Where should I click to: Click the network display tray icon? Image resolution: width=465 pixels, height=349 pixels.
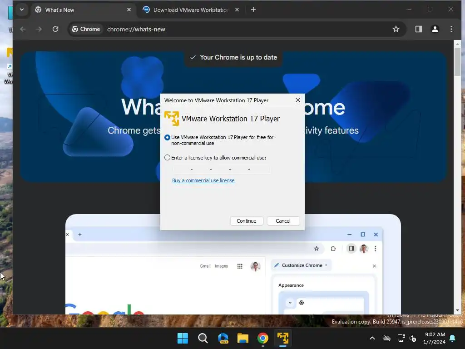tap(401, 338)
